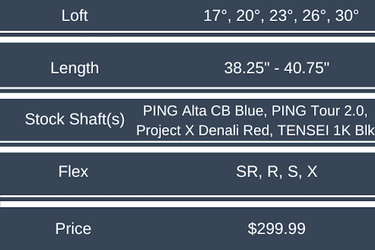
Task: Click the Flex row label
Action: [73, 171]
